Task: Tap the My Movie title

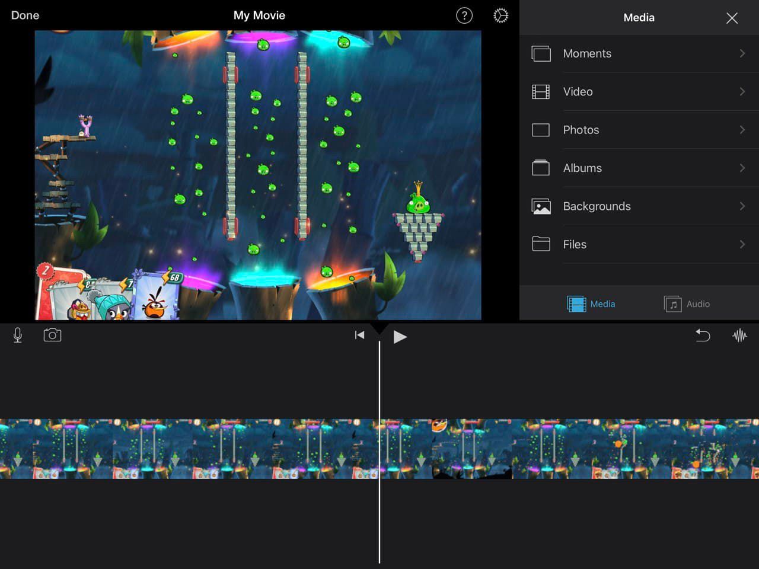Action: click(259, 15)
